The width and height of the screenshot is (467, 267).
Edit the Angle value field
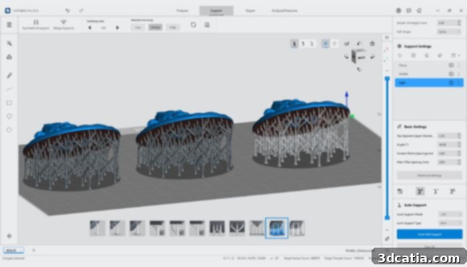[x=450, y=145]
